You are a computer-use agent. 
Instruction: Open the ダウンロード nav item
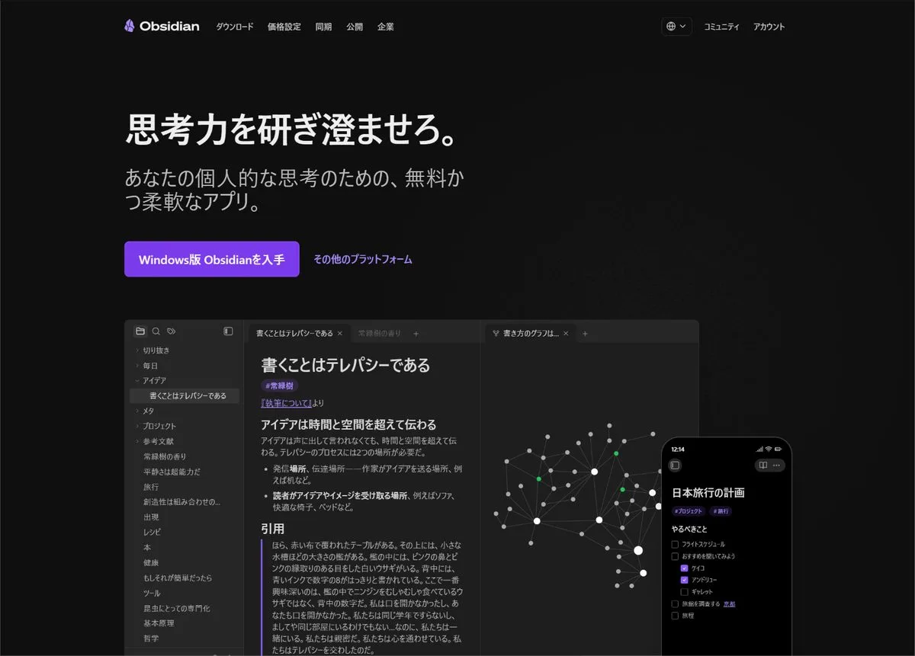click(x=235, y=27)
